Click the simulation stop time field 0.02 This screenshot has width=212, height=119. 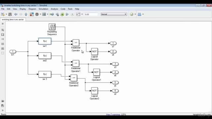[91, 14]
